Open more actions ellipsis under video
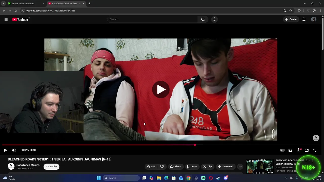The height and width of the screenshot is (182, 324). [240, 167]
